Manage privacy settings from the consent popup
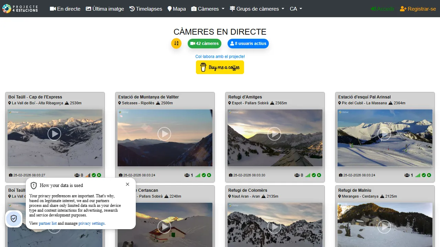 [91, 223]
